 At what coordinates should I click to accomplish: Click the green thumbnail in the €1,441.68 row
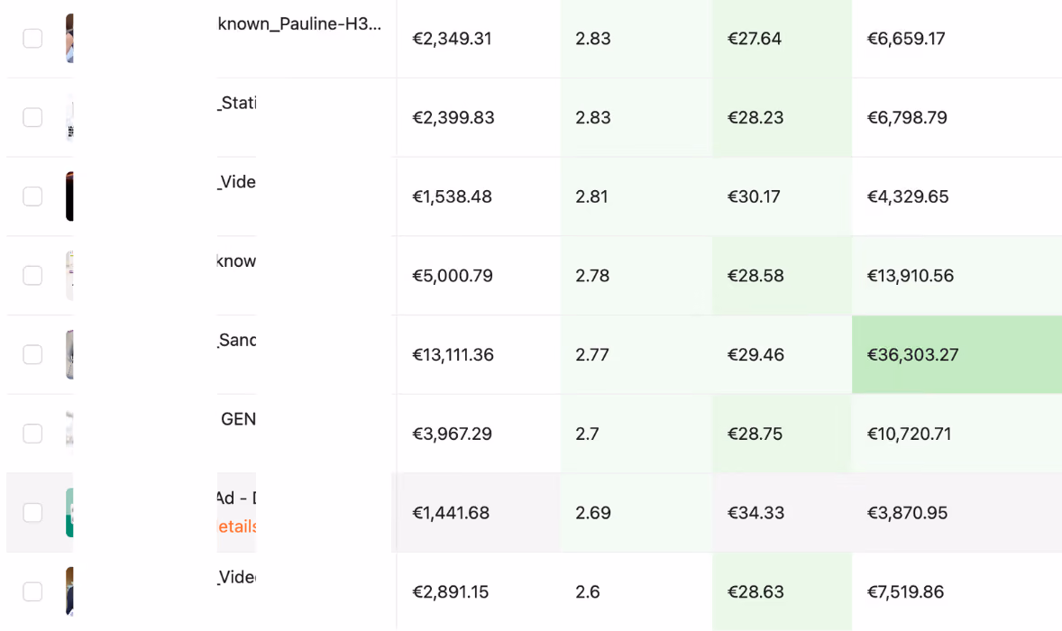point(69,513)
